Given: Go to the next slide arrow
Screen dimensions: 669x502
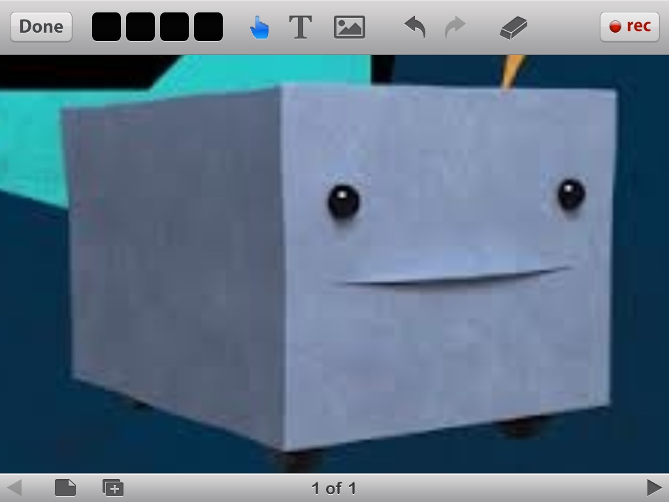Looking at the screenshot, I should (x=654, y=488).
